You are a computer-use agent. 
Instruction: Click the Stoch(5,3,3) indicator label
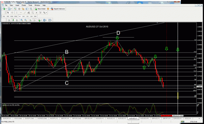pyautogui.click(x=11, y=105)
